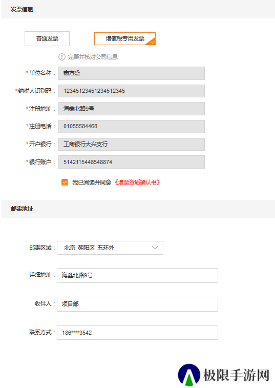
Task: Click the exclamation info icon beside 完善并核对公司信息
Action: point(62,57)
